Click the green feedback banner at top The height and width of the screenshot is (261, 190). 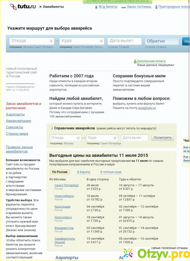[118, 2]
